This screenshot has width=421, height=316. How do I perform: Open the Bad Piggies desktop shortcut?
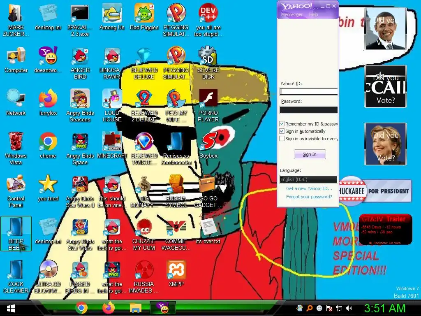tap(144, 16)
